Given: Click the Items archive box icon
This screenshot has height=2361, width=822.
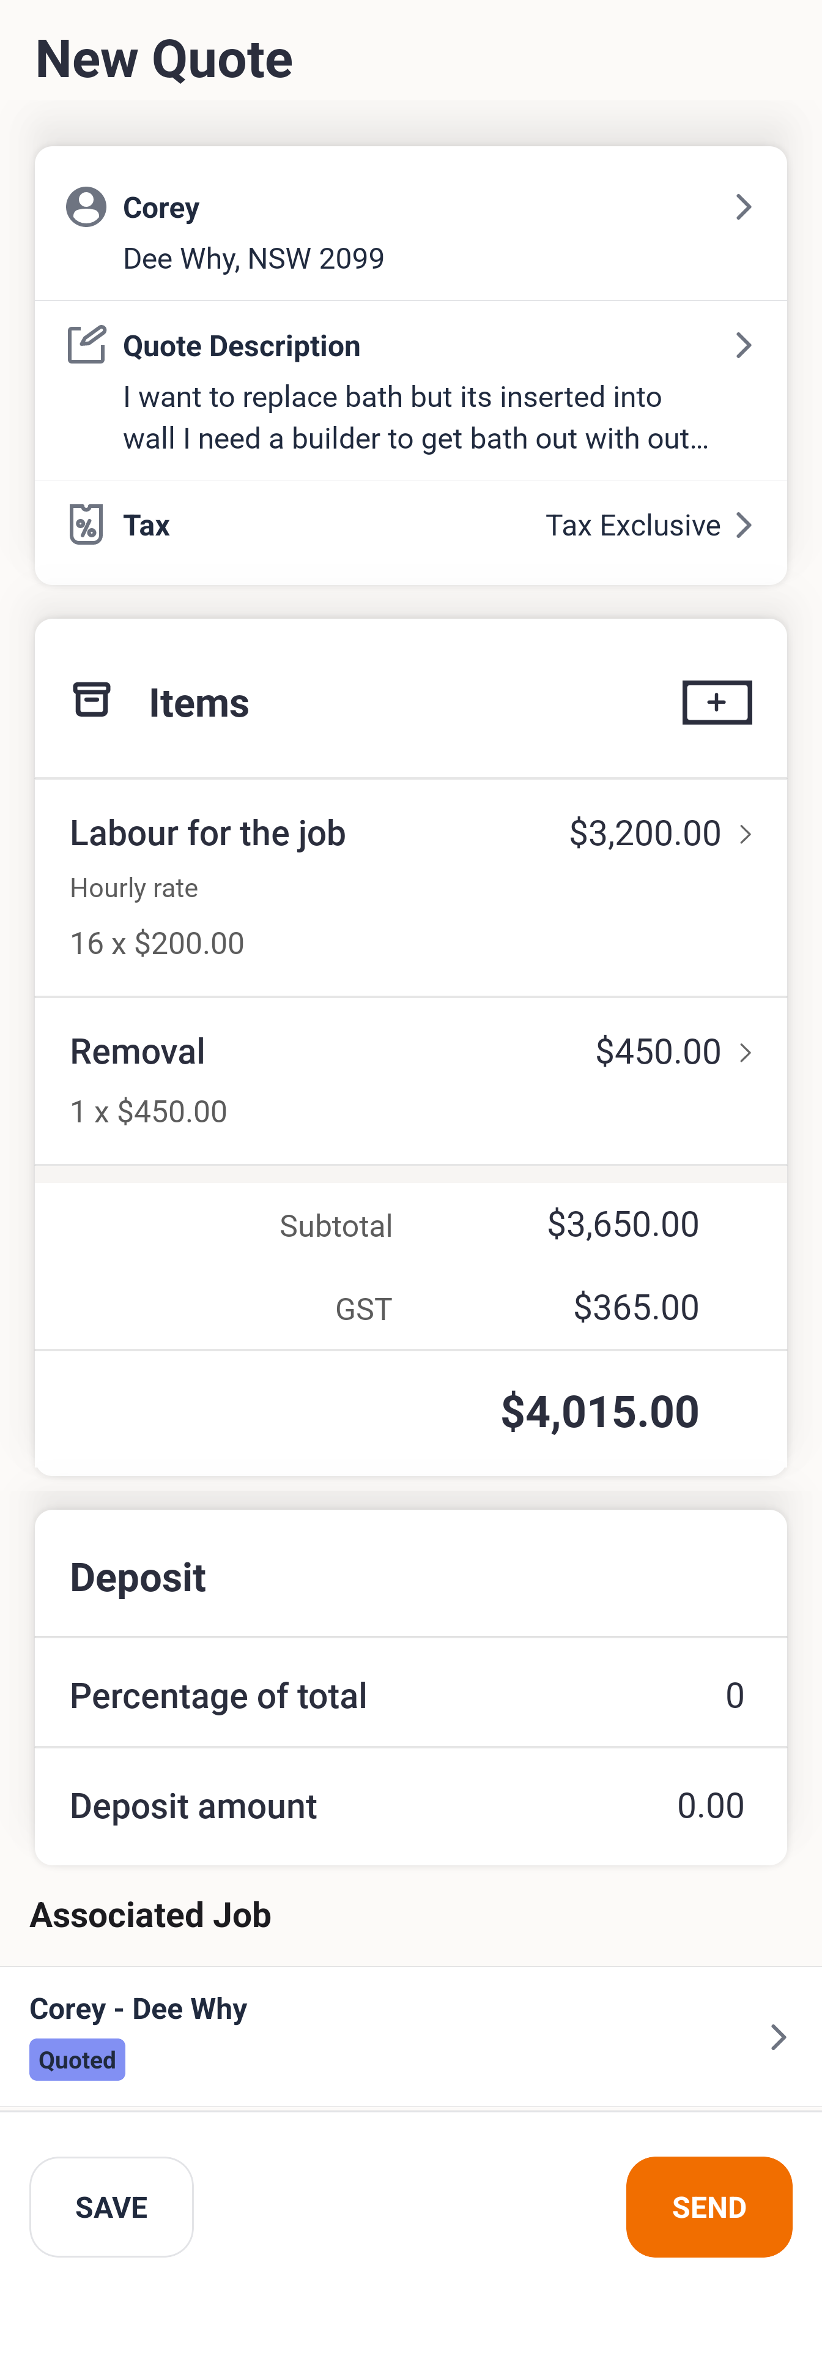Looking at the screenshot, I should pyautogui.click(x=92, y=699).
